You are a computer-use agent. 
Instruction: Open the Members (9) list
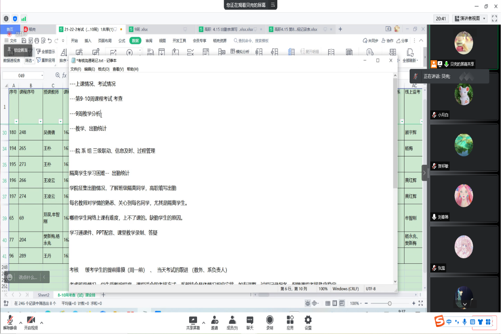tap(232, 320)
